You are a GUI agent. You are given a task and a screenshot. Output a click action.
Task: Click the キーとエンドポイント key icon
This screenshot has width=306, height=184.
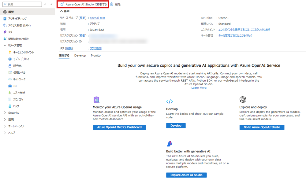[10, 52]
